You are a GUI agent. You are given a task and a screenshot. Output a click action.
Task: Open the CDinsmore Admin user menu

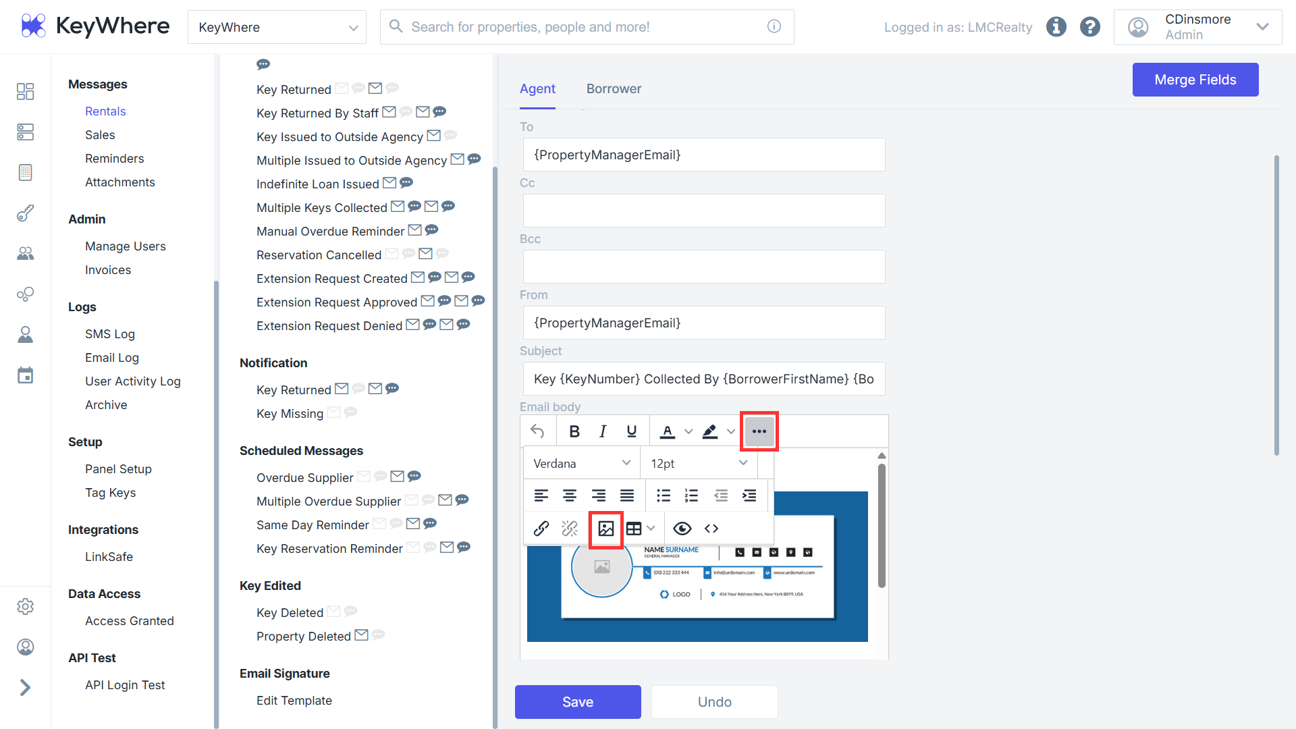click(1197, 27)
